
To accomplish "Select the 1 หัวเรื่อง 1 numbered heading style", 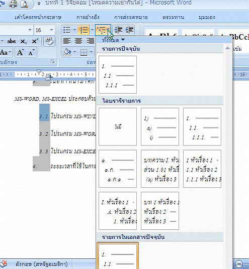I will 202,169.
